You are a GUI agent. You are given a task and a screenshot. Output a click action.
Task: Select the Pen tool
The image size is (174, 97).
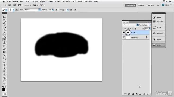click(x=4, y=62)
